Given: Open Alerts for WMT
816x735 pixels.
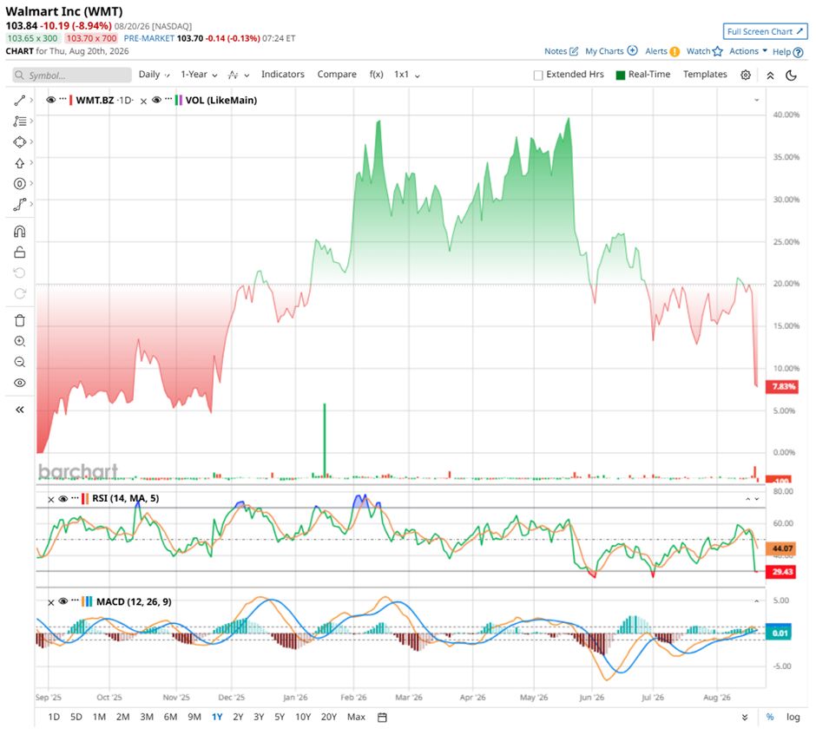Looking at the screenshot, I should tap(662, 51).
